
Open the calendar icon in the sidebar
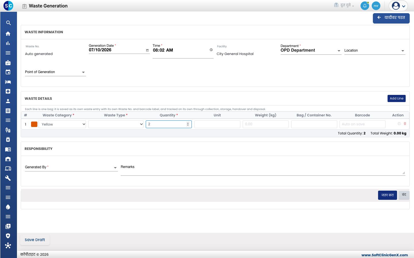[8, 72]
